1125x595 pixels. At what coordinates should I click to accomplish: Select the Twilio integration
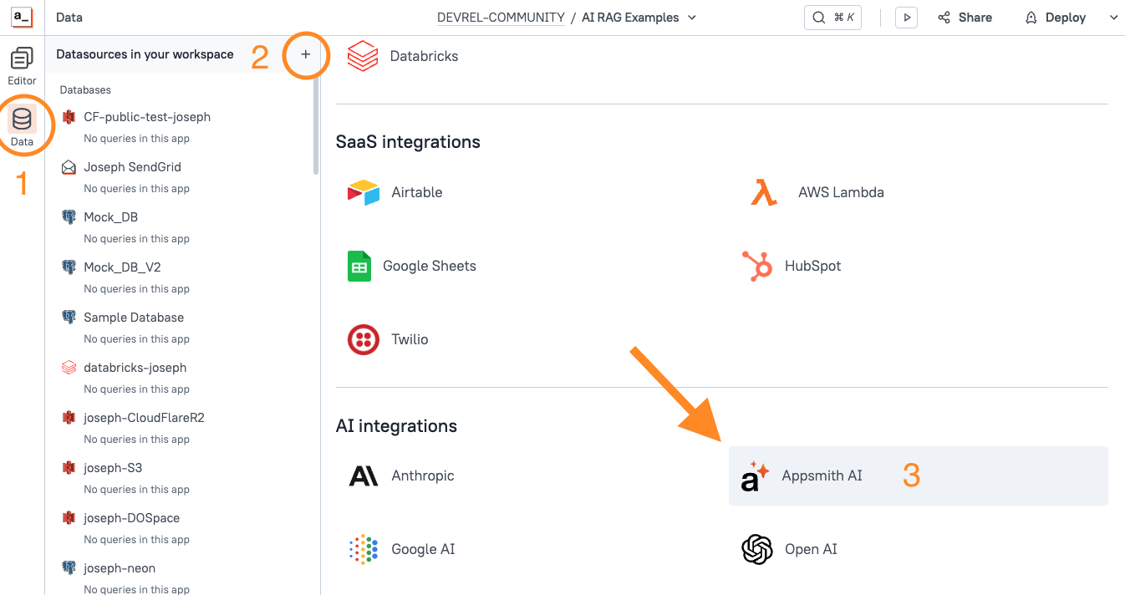click(408, 339)
